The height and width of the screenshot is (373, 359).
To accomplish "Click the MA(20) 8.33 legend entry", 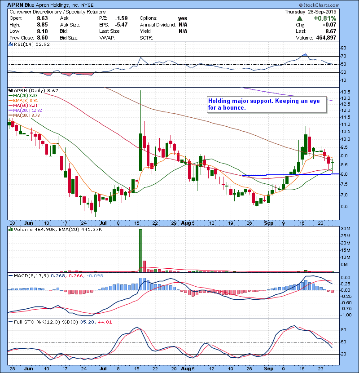I will point(23,96).
